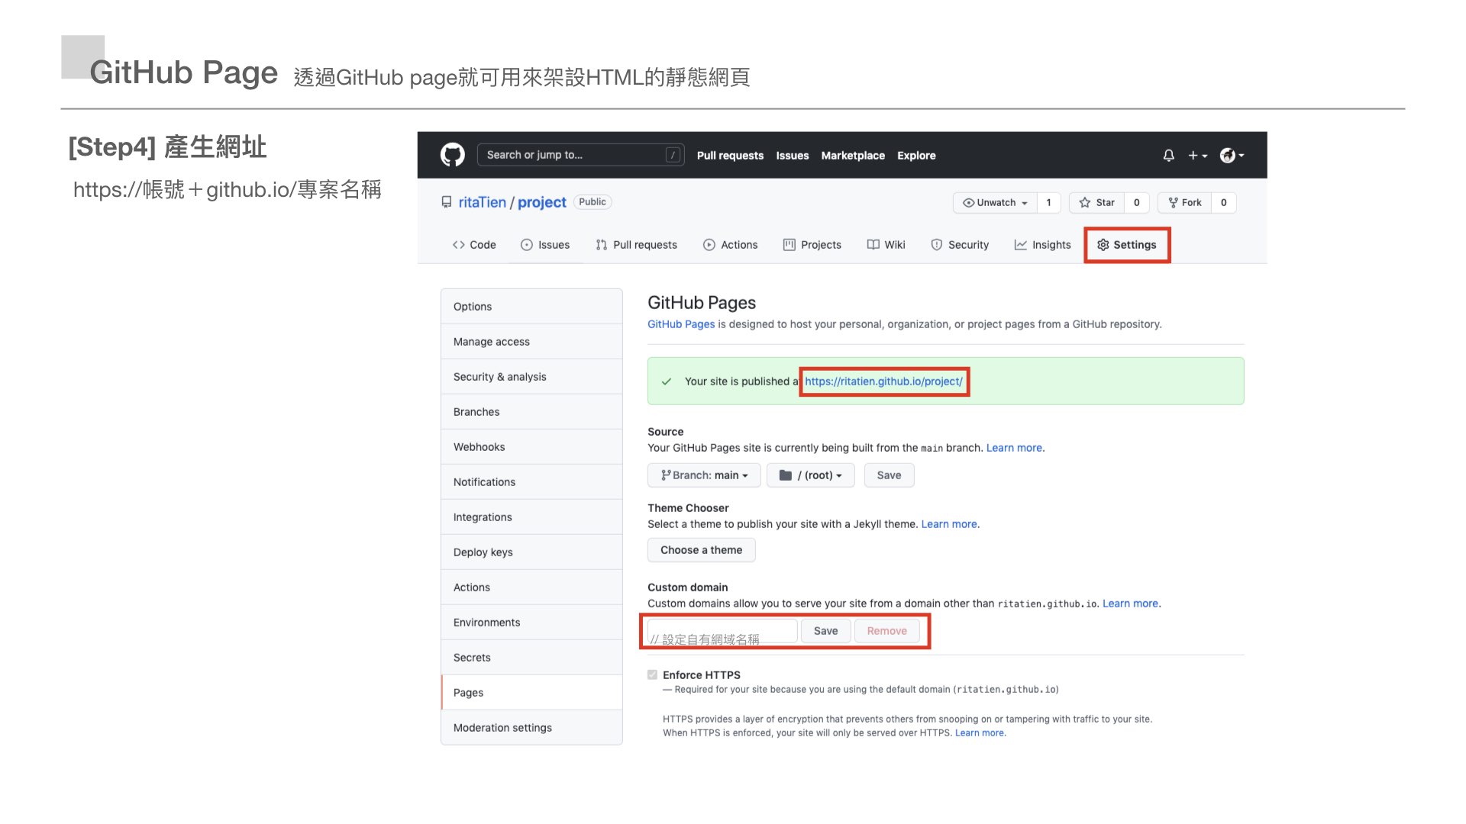Image resolution: width=1466 pixels, height=824 pixels.
Task: Click the Star repository button
Action: 1097,202
